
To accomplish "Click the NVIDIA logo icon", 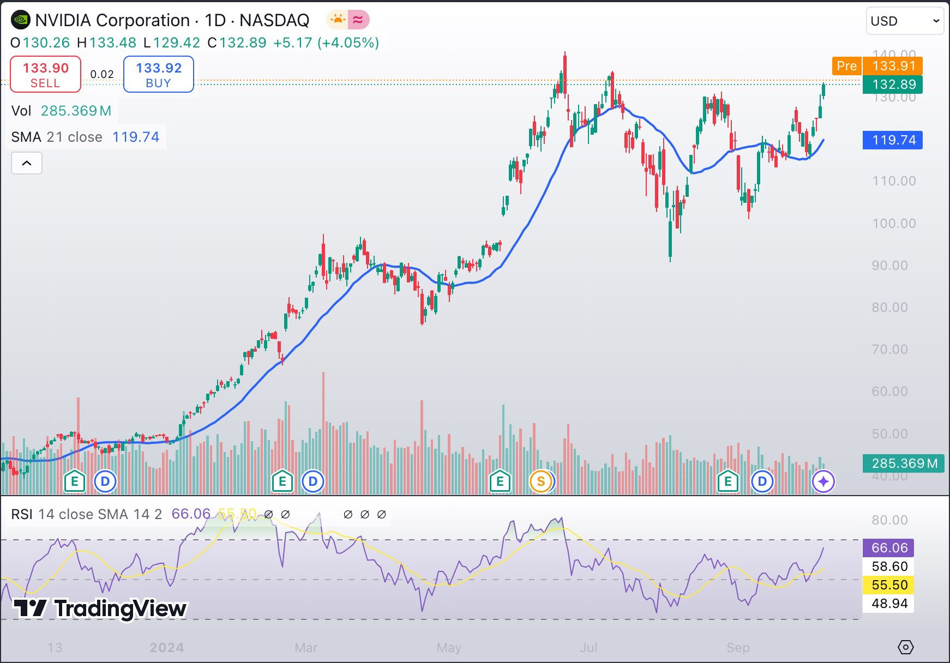I will click(21, 20).
